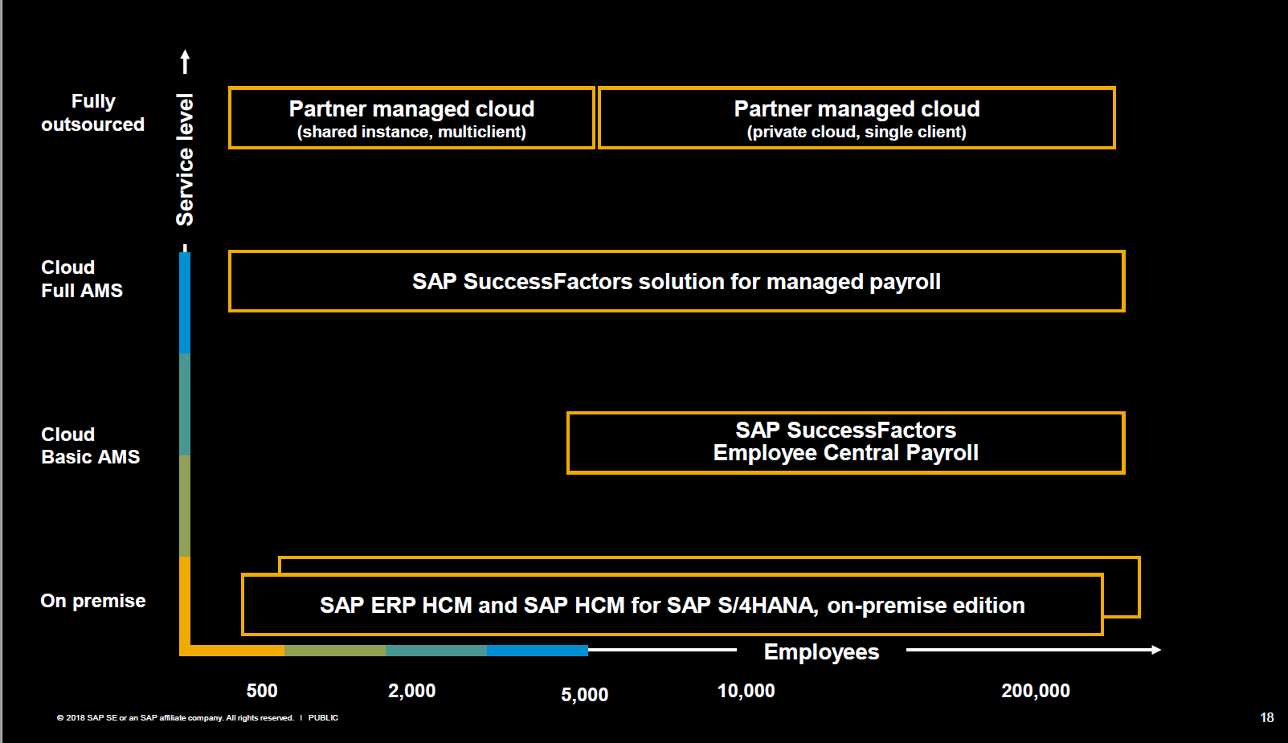1288x743 pixels.
Task: Select the 2,000 employees axis marker
Action: click(x=412, y=689)
